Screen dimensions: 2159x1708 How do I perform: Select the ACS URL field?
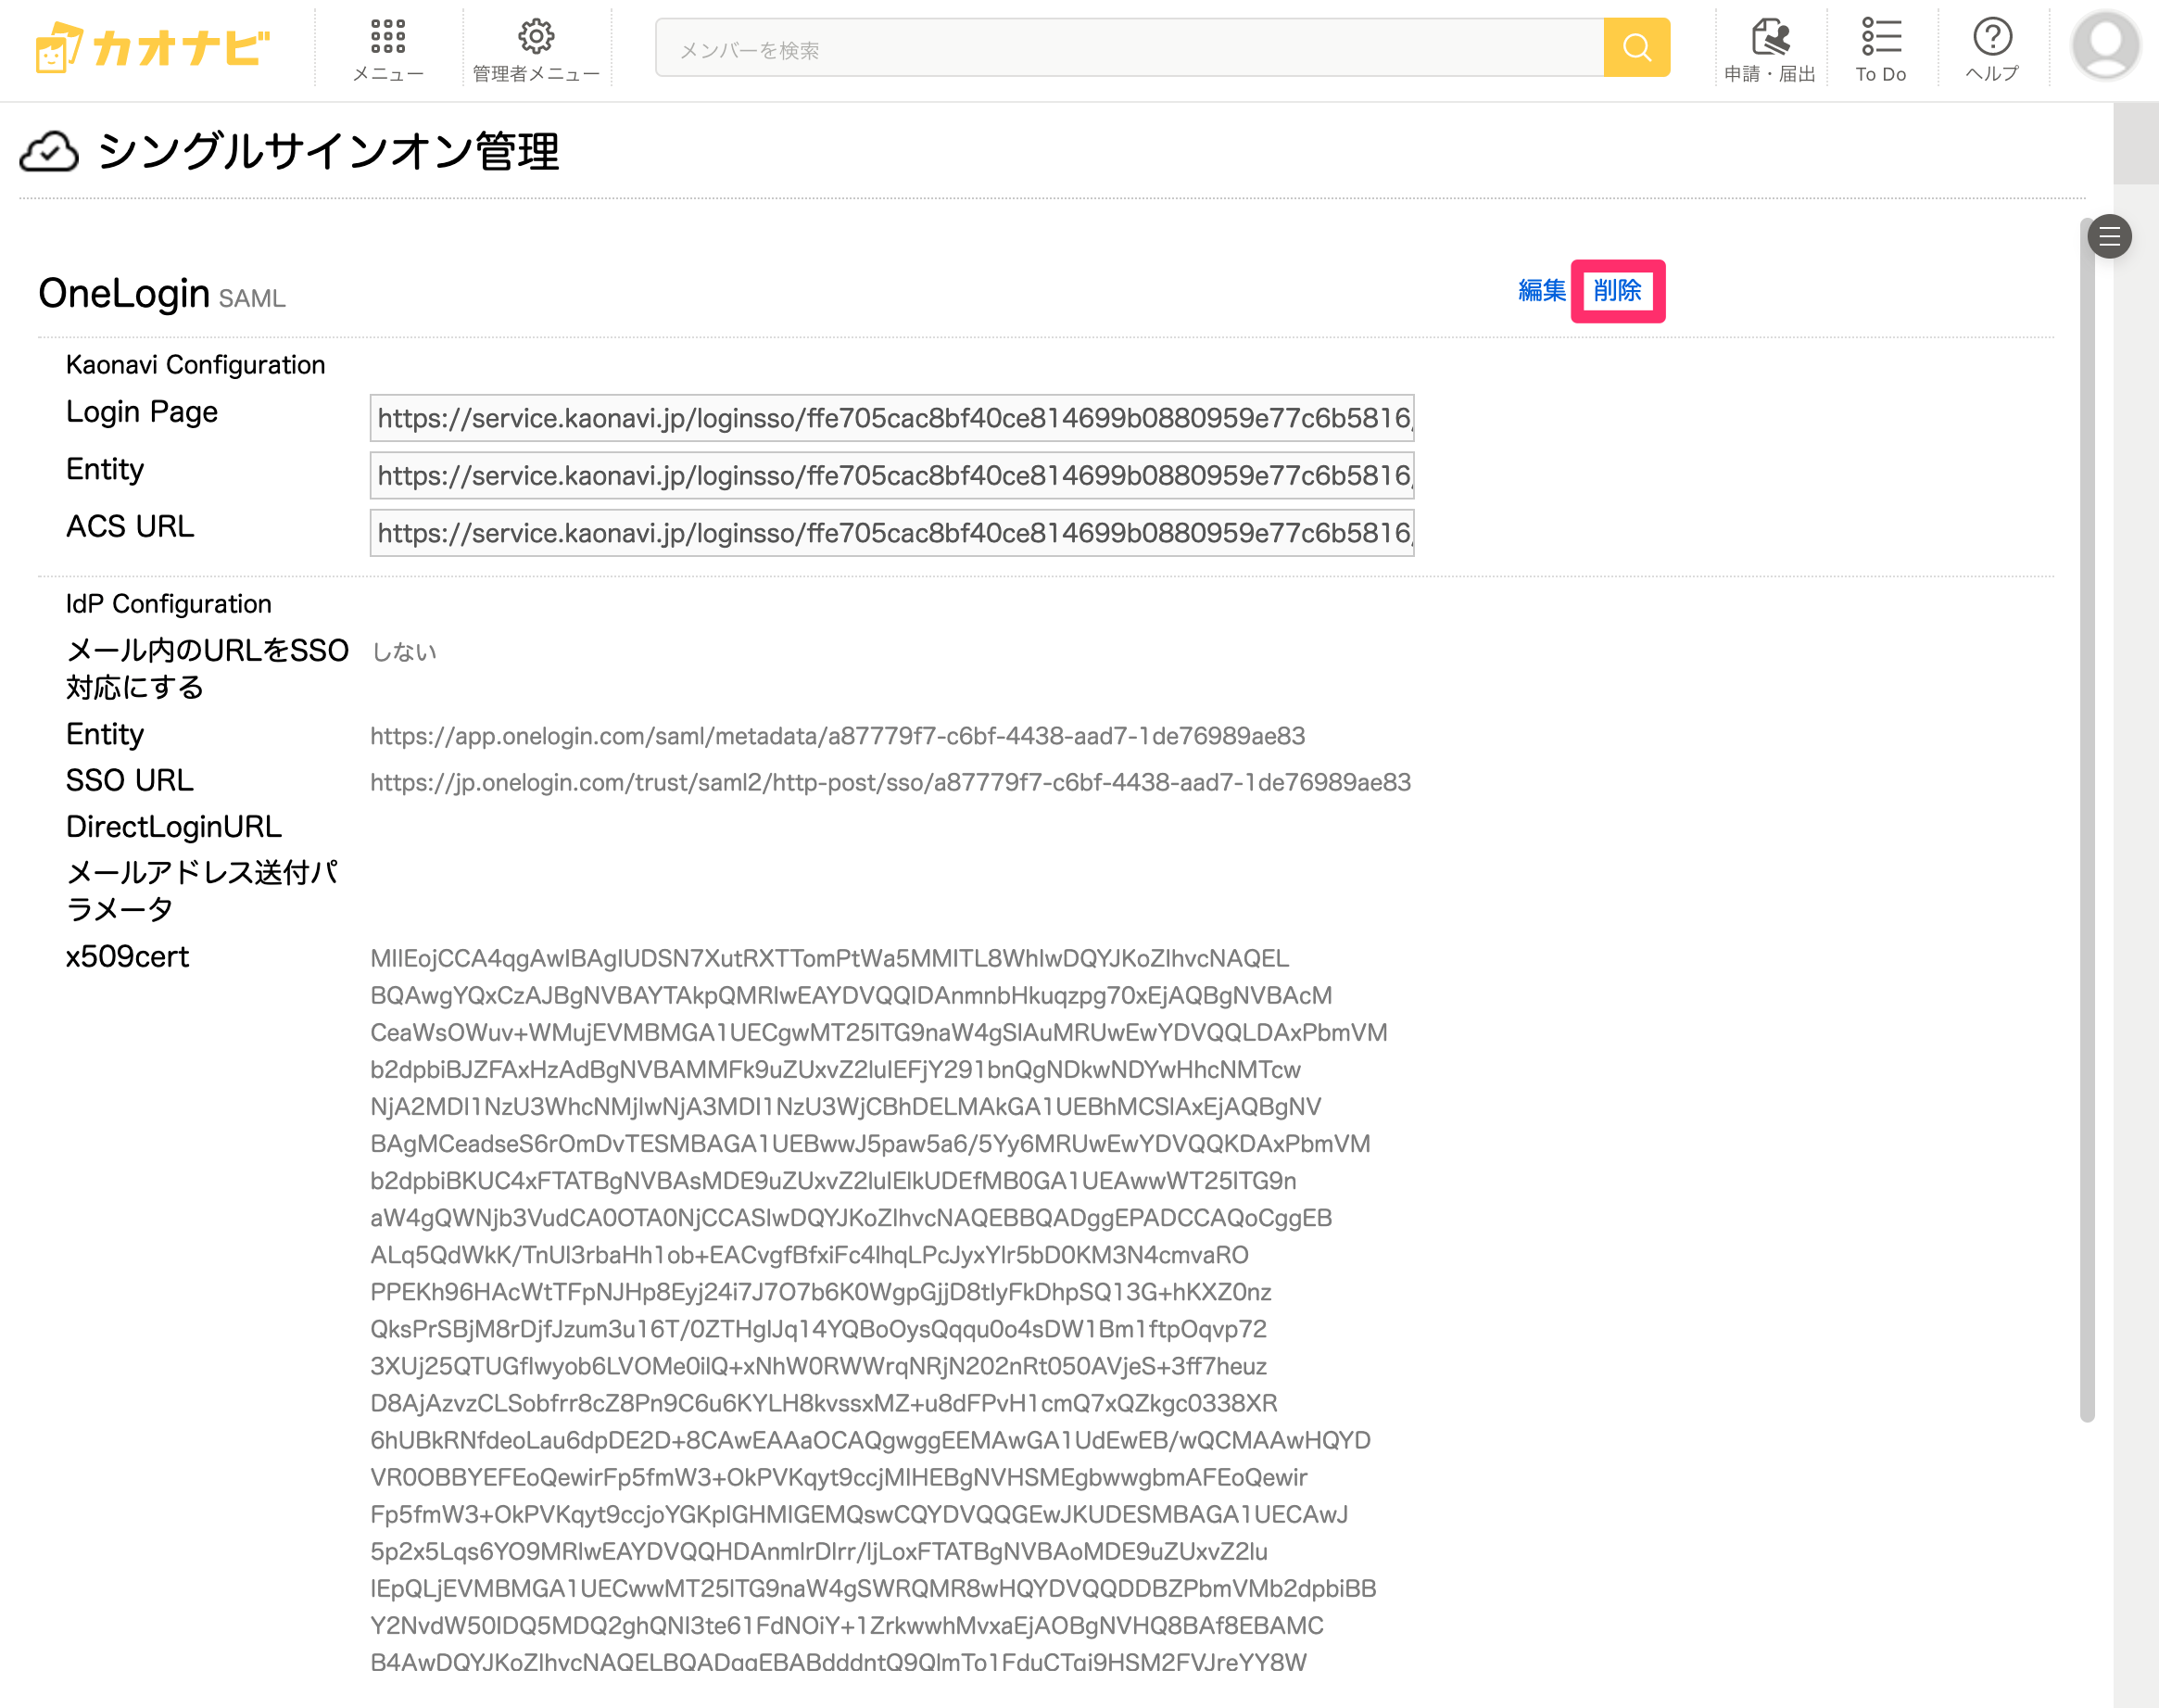pos(892,533)
